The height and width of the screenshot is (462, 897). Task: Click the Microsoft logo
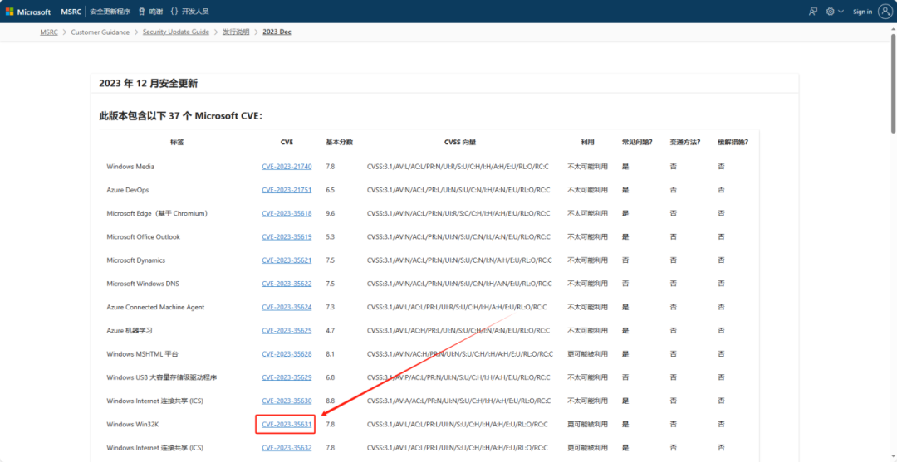point(28,12)
